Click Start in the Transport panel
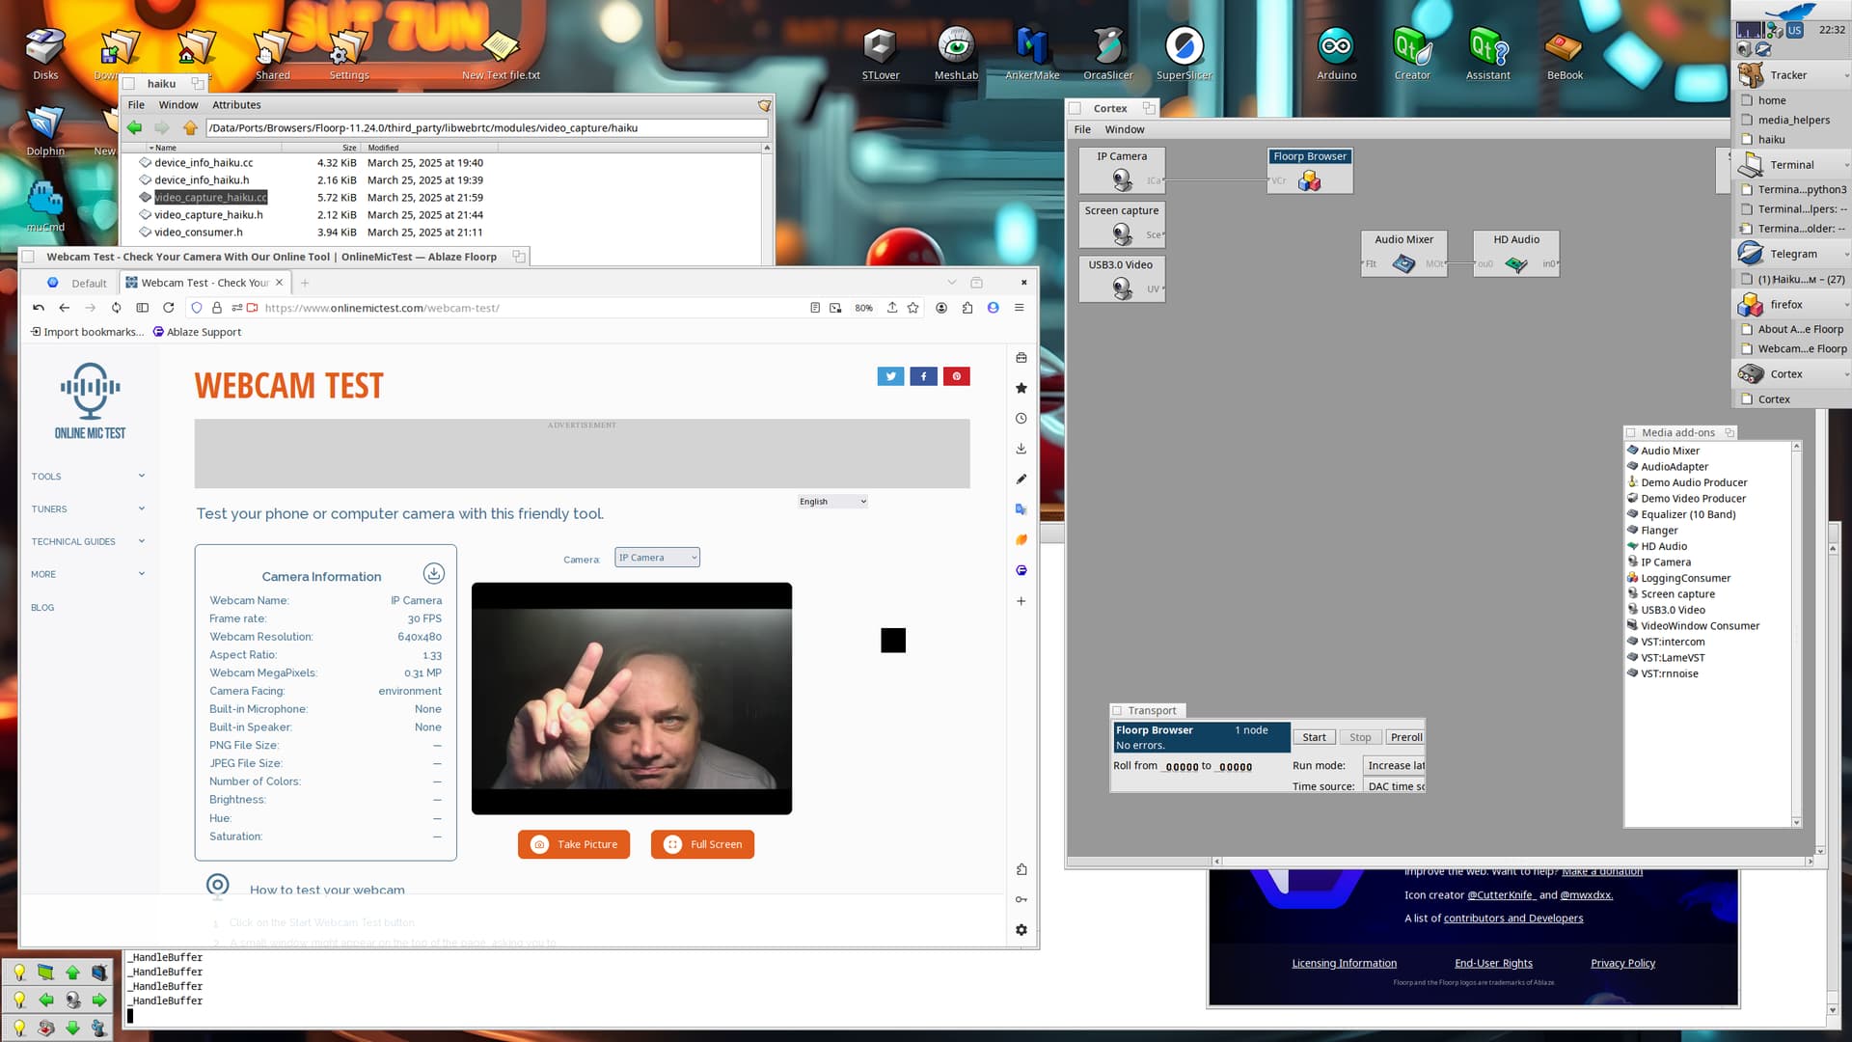The image size is (1852, 1042). 1314,737
